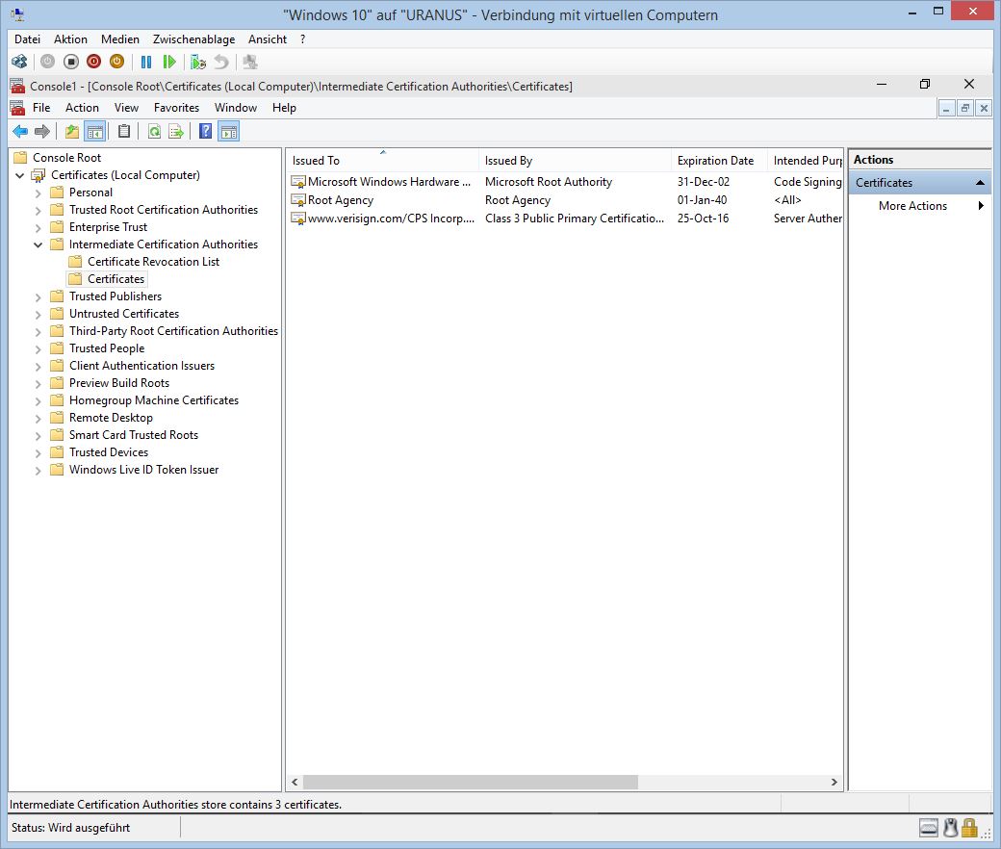Toggle the Show/Hide Console Tree button
The image size is (1001, 849).
[94, 132]
